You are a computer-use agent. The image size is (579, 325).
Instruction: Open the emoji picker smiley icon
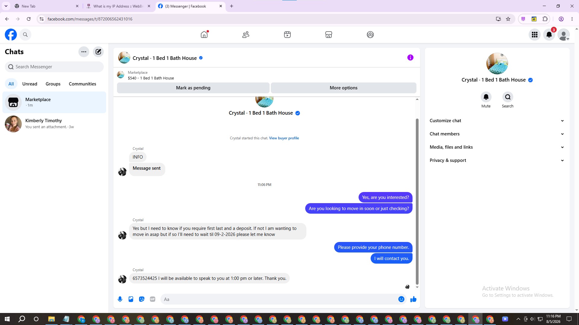point(401,299)
